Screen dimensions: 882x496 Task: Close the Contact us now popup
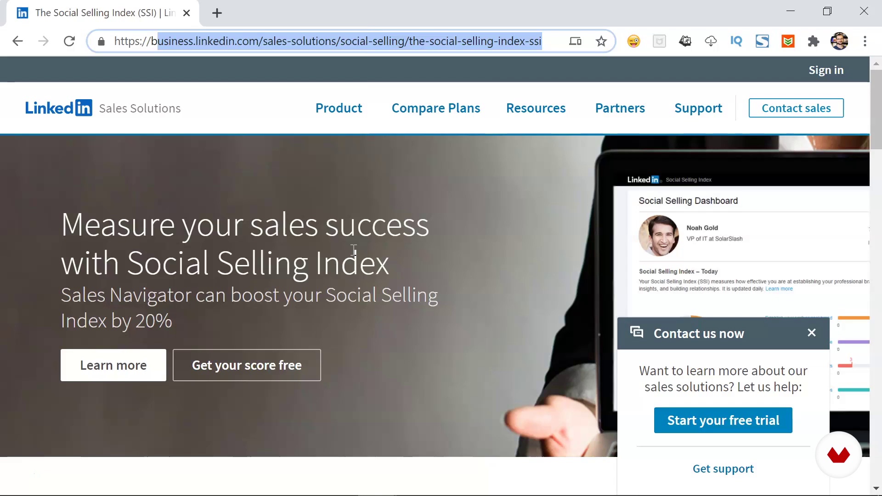pyautogui.click(x=812, y=333)
